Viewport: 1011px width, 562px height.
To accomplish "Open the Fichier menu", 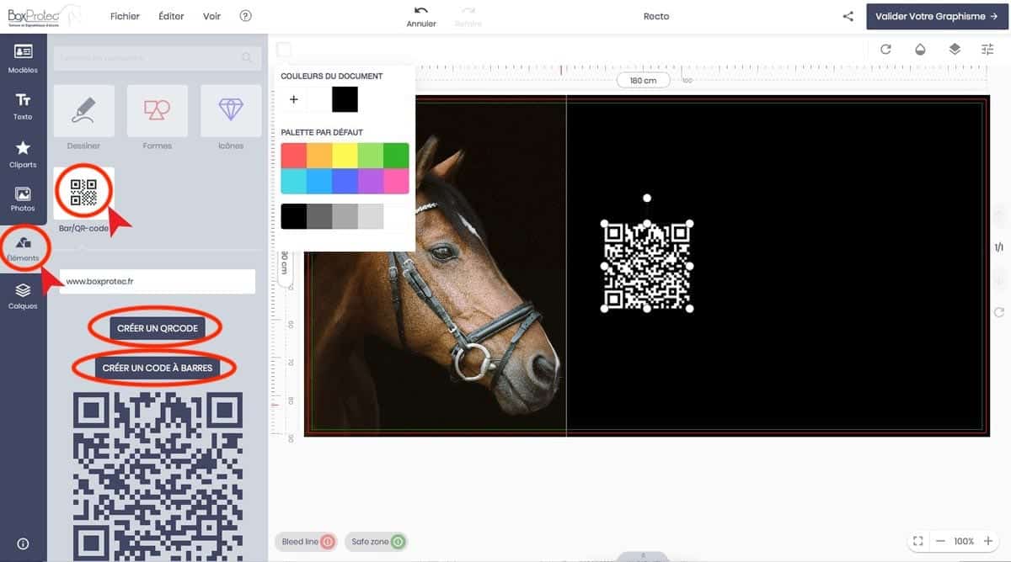I will point(125,16).
